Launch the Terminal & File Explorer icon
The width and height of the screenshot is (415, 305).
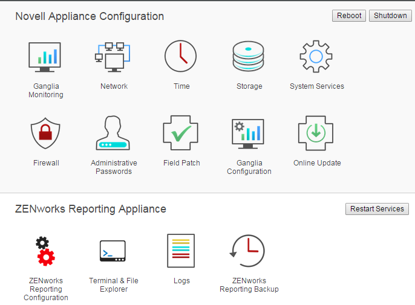(x=113, y=251)
